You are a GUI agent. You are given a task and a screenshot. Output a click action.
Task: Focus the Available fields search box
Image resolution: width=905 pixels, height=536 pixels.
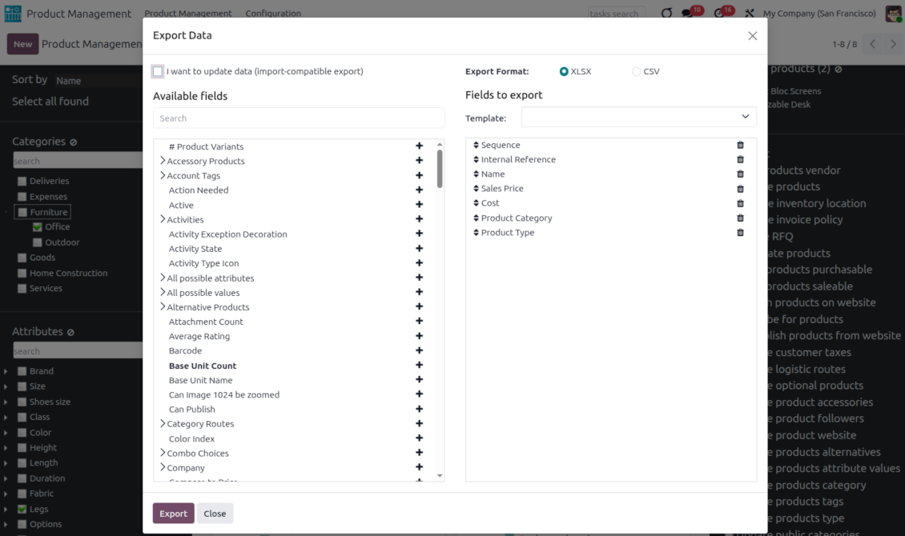(x=298, y=118)
